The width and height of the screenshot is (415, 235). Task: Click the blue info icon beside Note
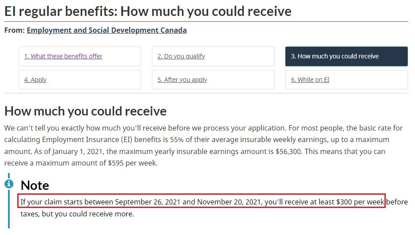(x=9, y=184)
